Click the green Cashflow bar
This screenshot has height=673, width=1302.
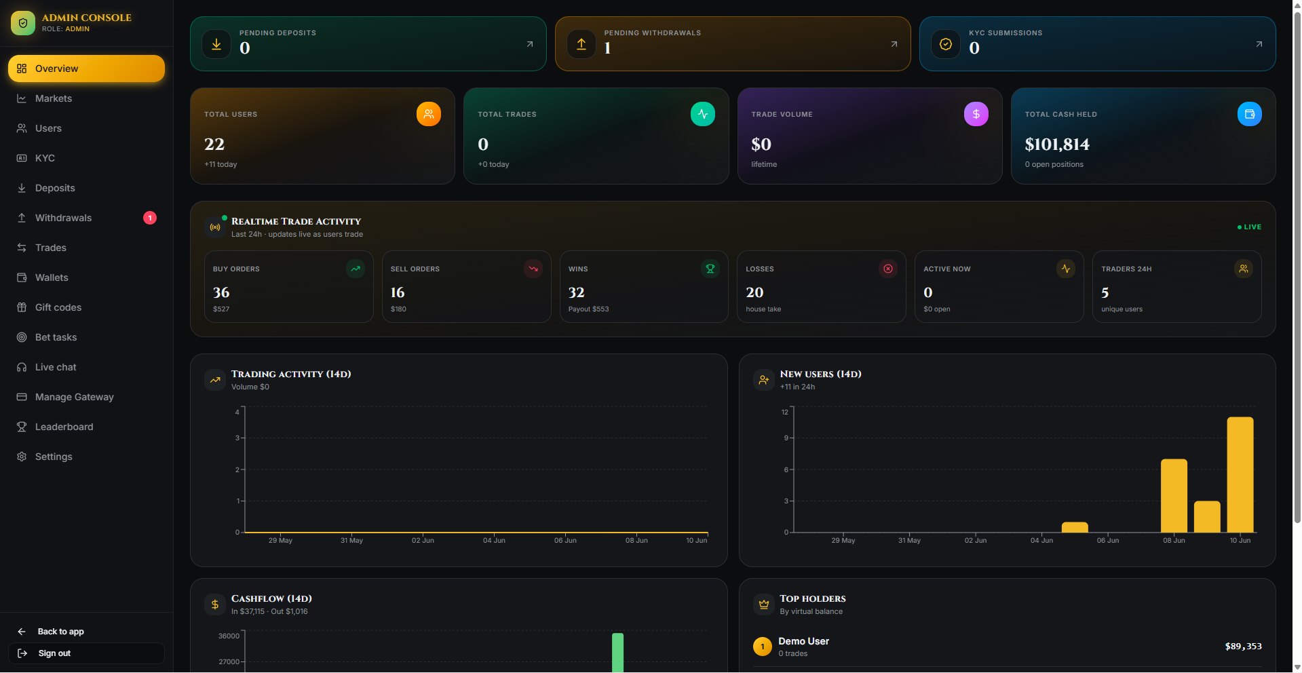[x=617, y=653]
